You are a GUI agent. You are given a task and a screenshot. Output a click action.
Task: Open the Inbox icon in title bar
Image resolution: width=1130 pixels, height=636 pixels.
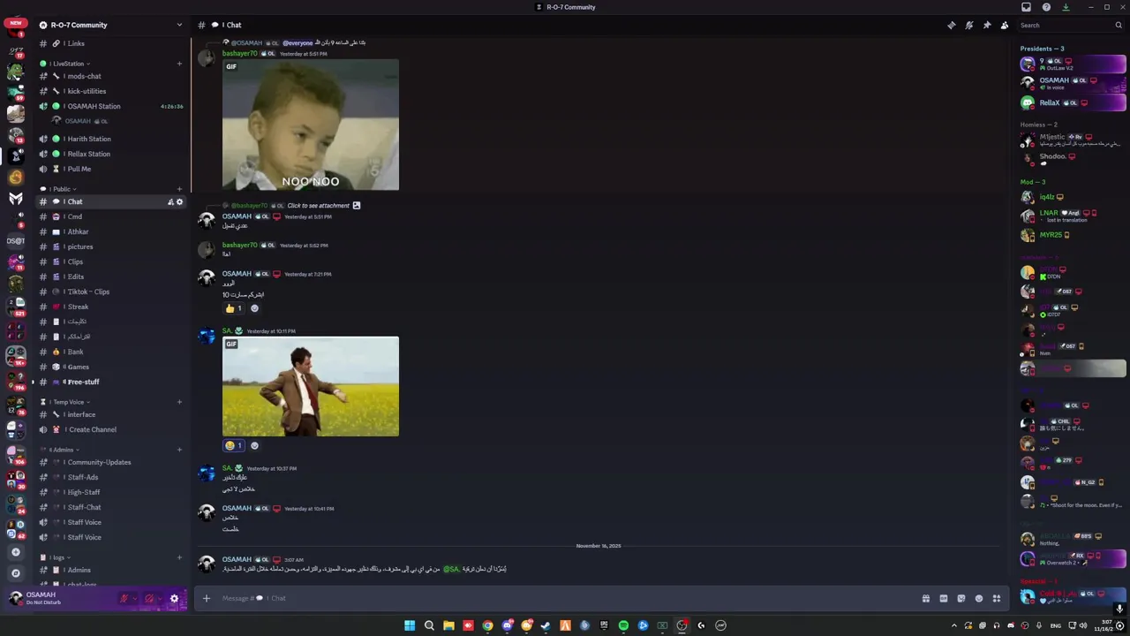pyautogui.click(x=1026, y=7)
